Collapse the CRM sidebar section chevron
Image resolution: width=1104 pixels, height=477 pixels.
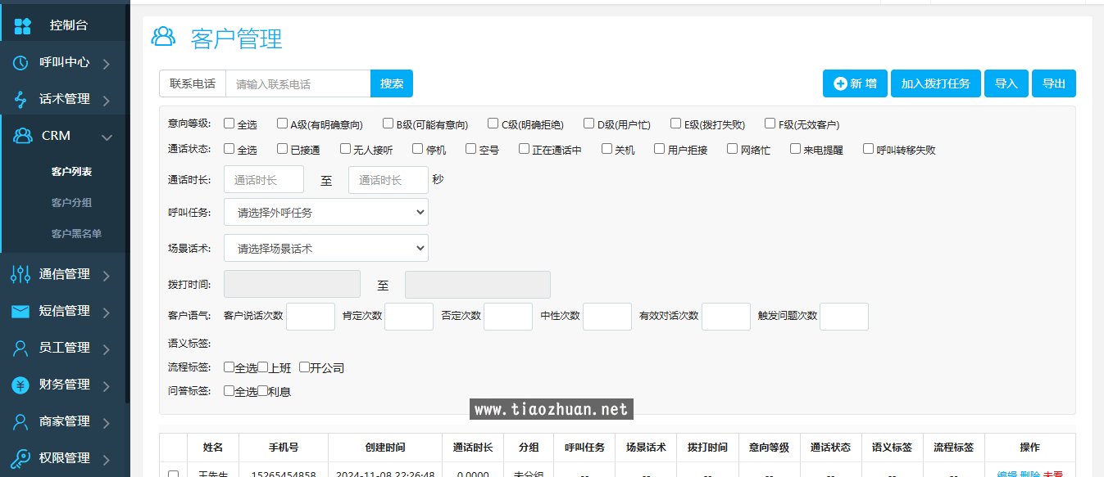click(107, 137)
